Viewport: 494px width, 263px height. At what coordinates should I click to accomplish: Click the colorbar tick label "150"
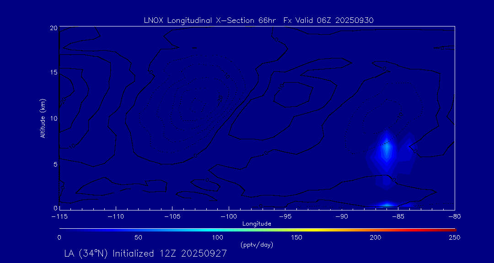click(297, 237)
